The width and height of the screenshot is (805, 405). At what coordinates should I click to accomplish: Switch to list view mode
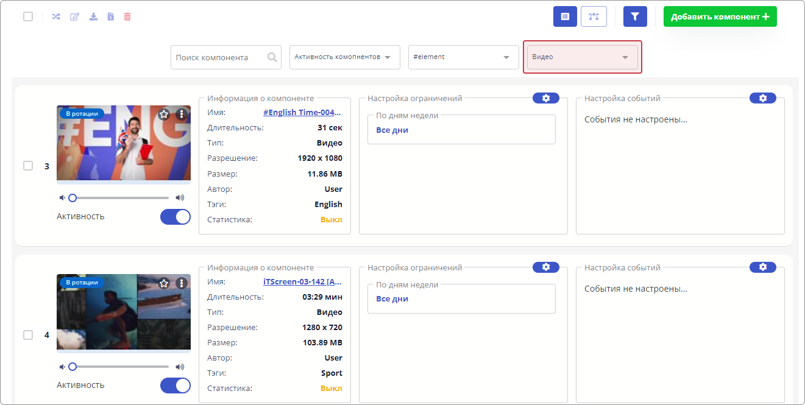565,16
